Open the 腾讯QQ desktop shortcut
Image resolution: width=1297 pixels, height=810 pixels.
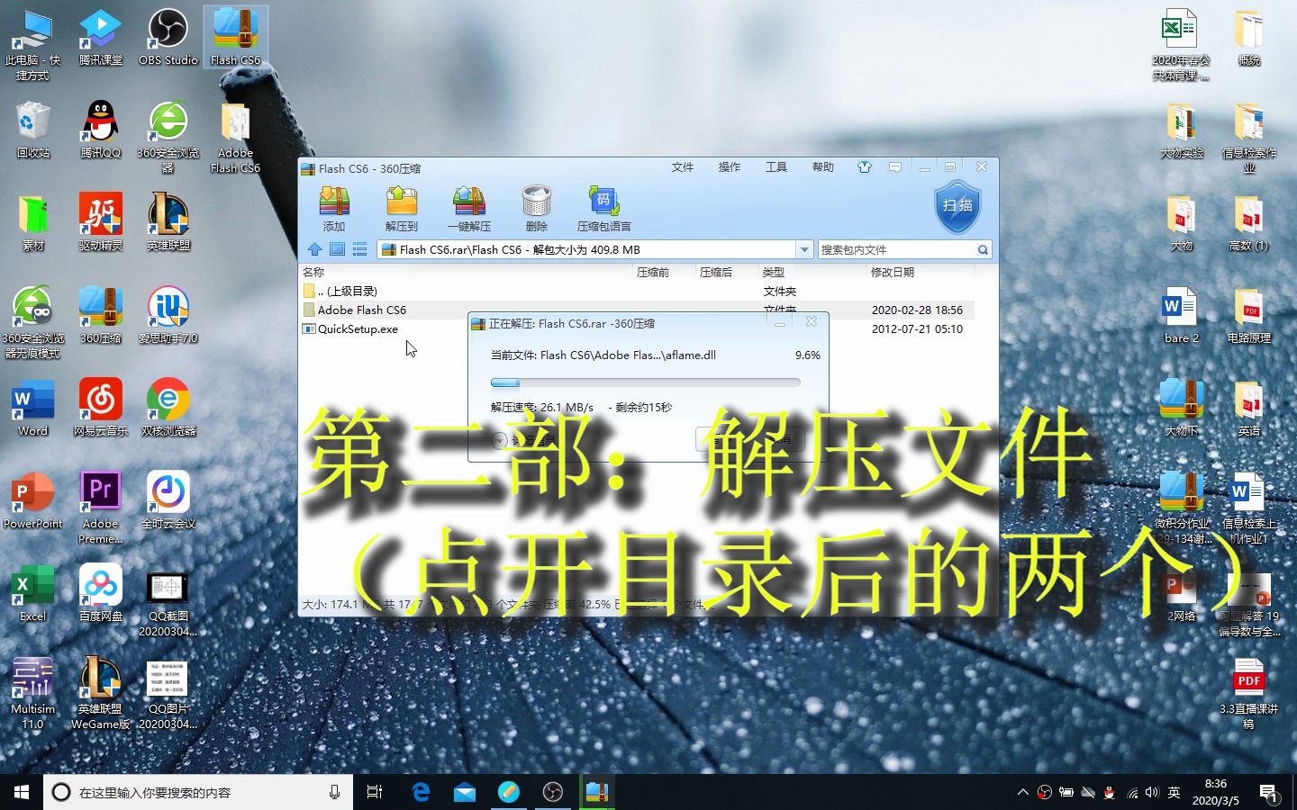[x=100, y=130]
